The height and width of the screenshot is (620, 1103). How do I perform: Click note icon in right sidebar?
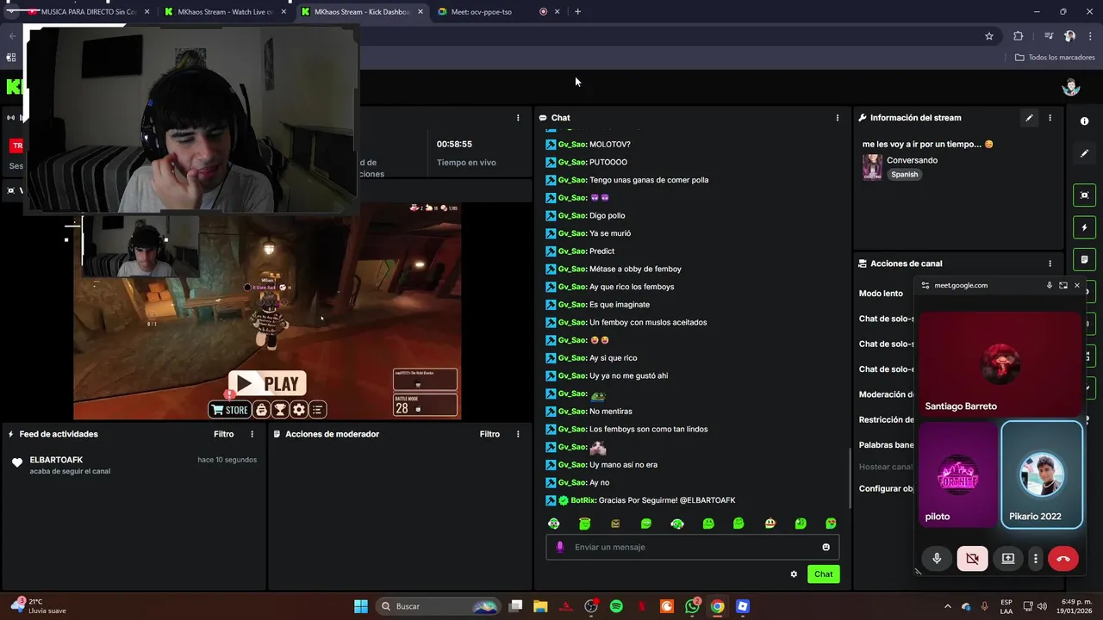(x=1085, y=259)
